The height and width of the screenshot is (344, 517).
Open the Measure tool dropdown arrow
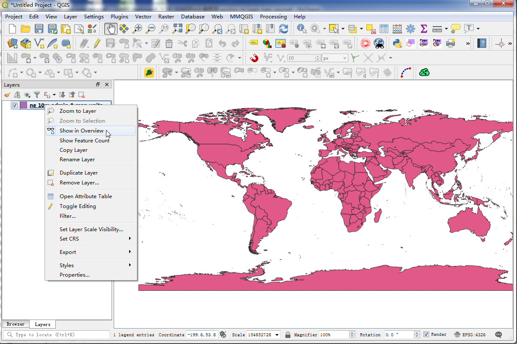coord(446,29)
